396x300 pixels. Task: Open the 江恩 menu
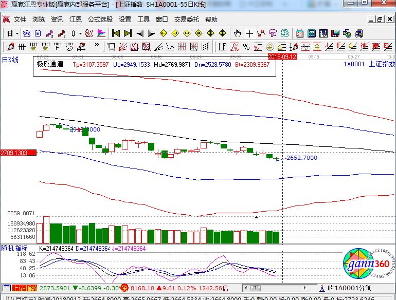pyautogui.click(x=76, y=20)
